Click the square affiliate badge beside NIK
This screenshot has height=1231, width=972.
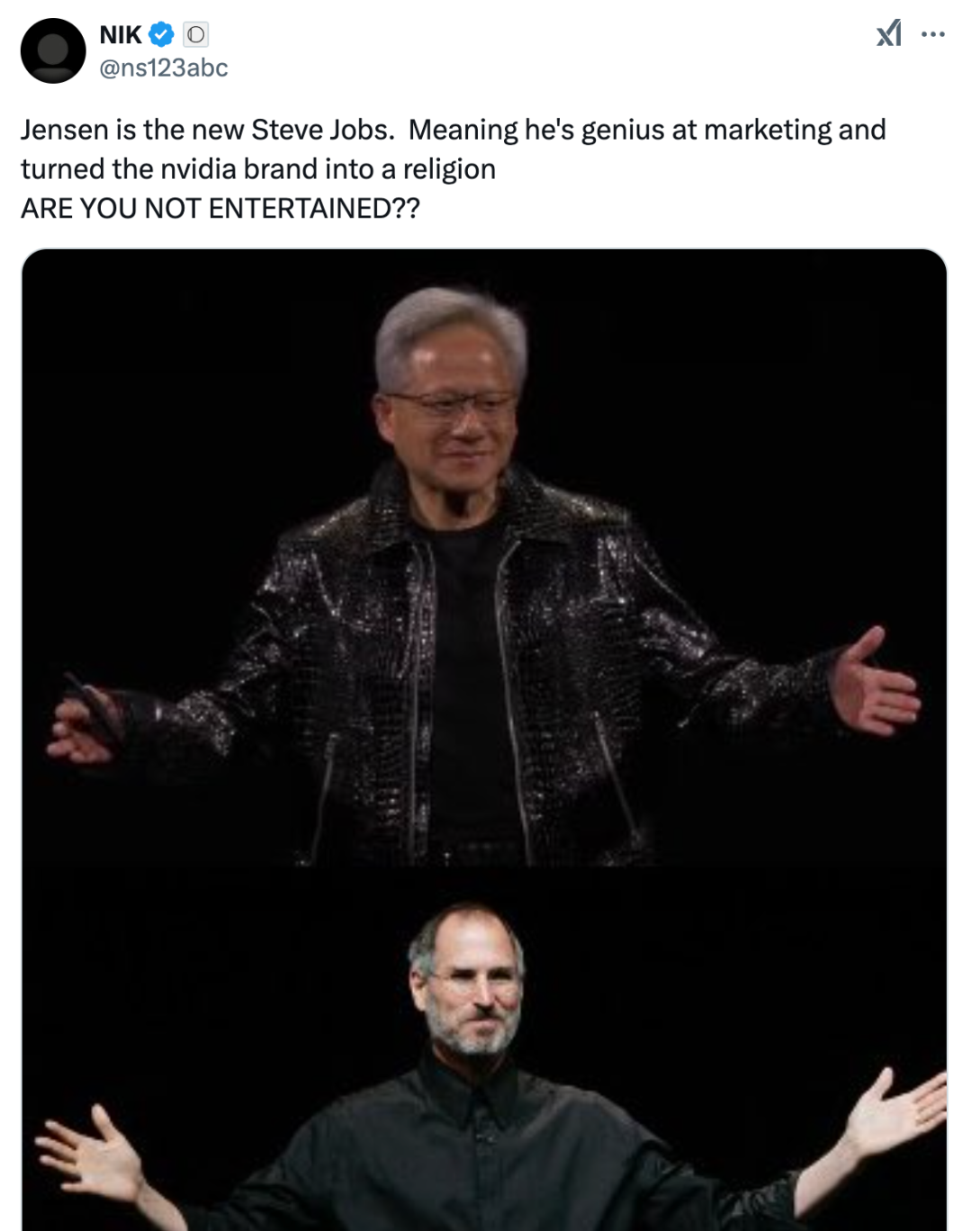[x=195, y=35]
